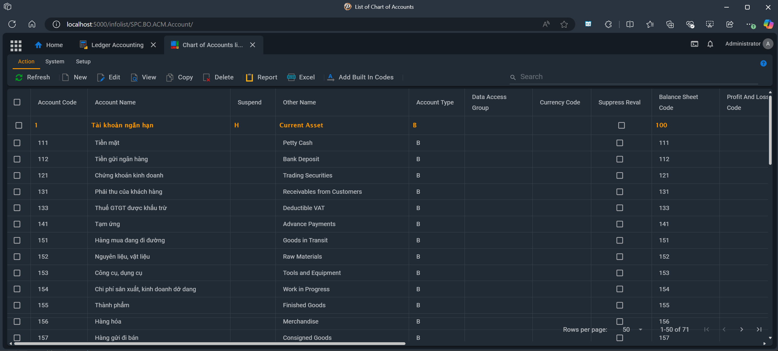Select the row for account 111
The height and width of the screenshot is (351, 778).
click(17, 143)
